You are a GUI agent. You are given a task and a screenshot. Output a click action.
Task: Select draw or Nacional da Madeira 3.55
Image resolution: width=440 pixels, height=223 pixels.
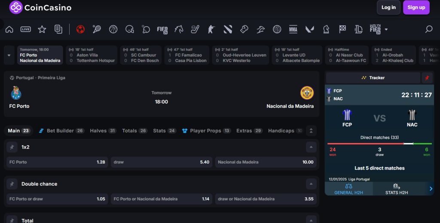click(266, 199)
